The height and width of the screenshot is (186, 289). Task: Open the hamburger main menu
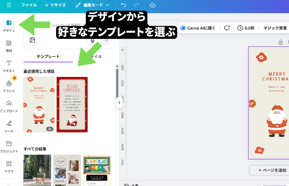coord(9,5)
